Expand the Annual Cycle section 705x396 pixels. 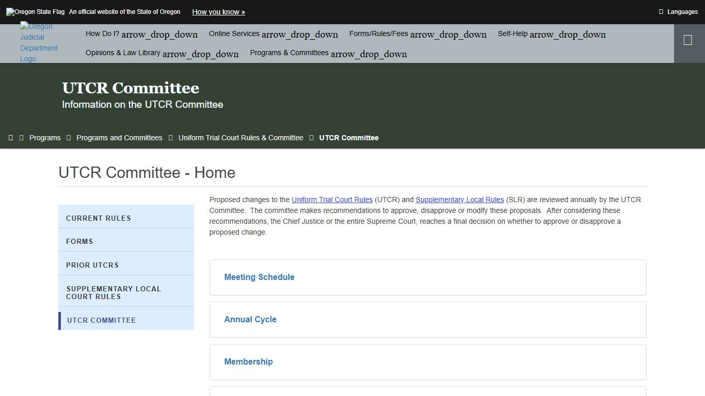(x=250, y=319)
